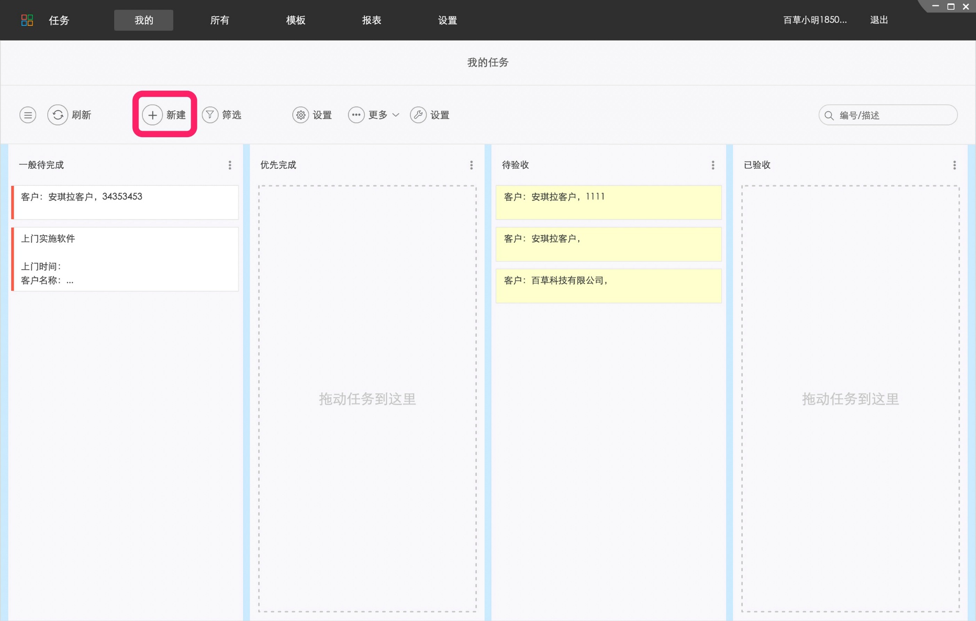Click the search magnifier icon
976x621 pixels.
(x=829, y=116)
